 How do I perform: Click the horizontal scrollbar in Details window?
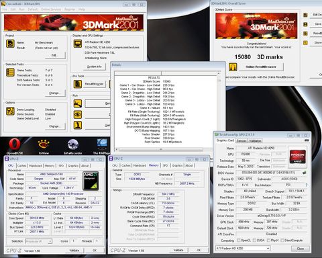[160, 149]
